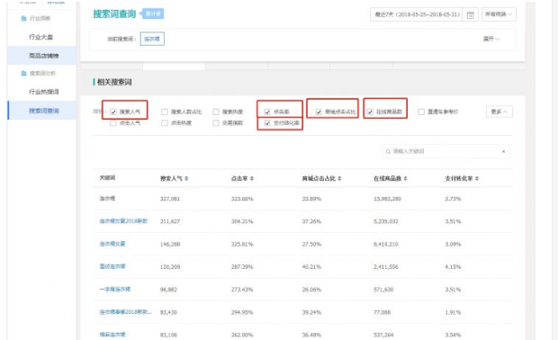558x340 pixels.
Task: Uncheck the 点击率 indicator checkbox
Action: [267, 112]
